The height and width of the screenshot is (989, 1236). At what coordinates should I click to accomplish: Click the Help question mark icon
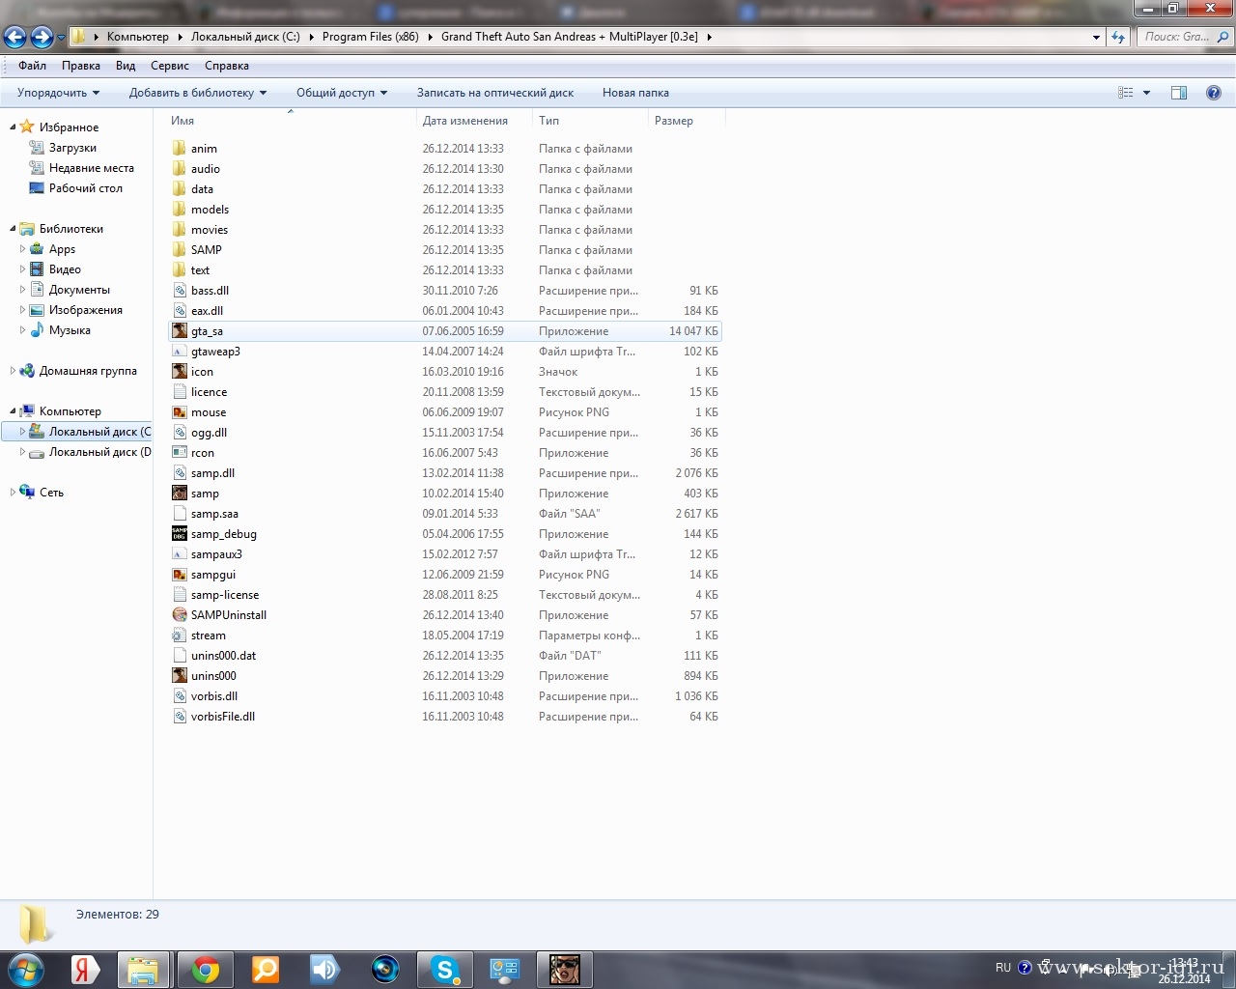coord(1213,93)
